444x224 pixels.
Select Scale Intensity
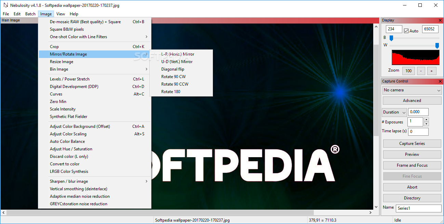point(95,109)
